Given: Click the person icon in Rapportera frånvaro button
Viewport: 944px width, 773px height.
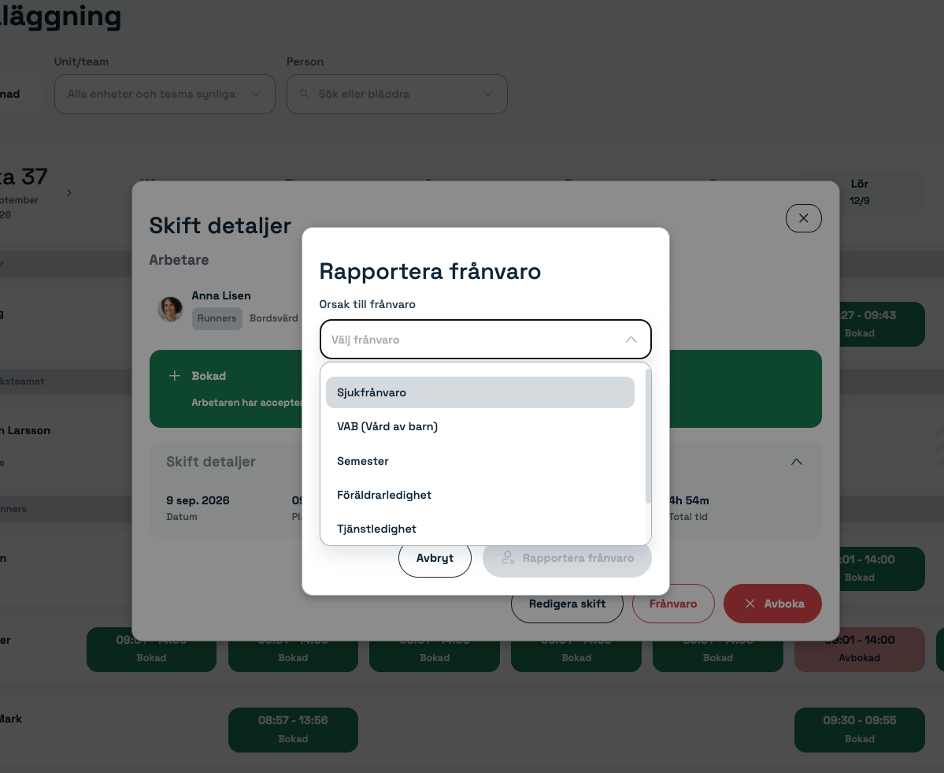Looking at the screenshot, I should (x=508, y=558).
